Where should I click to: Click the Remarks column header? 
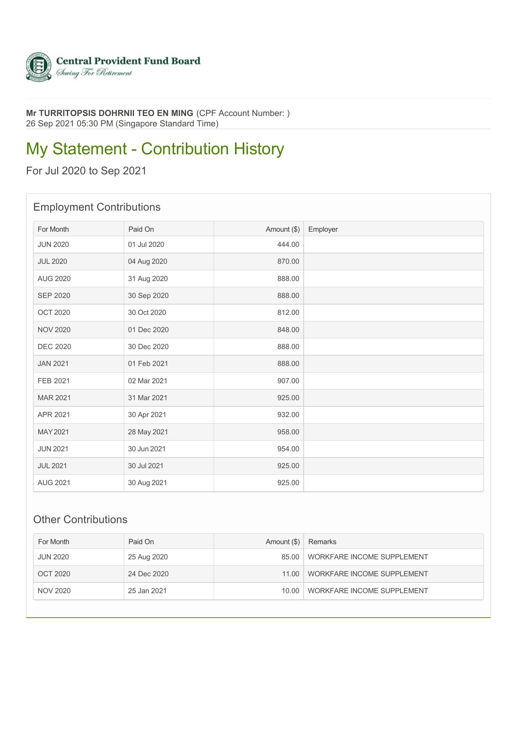pyautogui.click(x=322, y=542)
